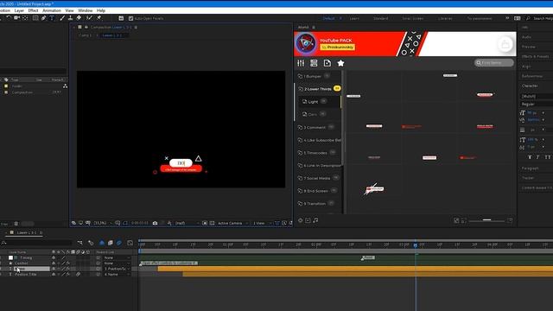Image resolution: width=553 pixels, height=311 pixels.
Task: Toggle Auto-Open Panels checkbox
Action: click(130, 18)
